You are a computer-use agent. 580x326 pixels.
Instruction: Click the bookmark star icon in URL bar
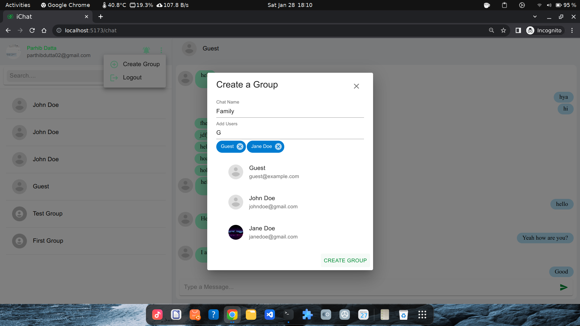point(504,30)
